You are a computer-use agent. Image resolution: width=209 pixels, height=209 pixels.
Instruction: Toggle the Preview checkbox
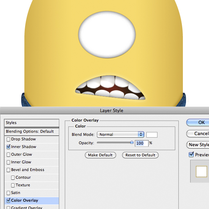click(191, 155)
